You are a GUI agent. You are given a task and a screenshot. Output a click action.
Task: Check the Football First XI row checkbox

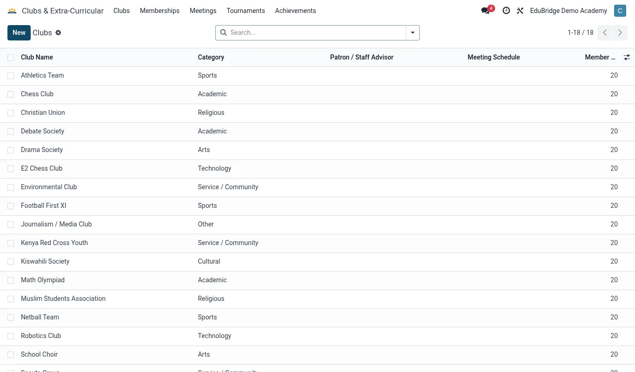(11, 206)
